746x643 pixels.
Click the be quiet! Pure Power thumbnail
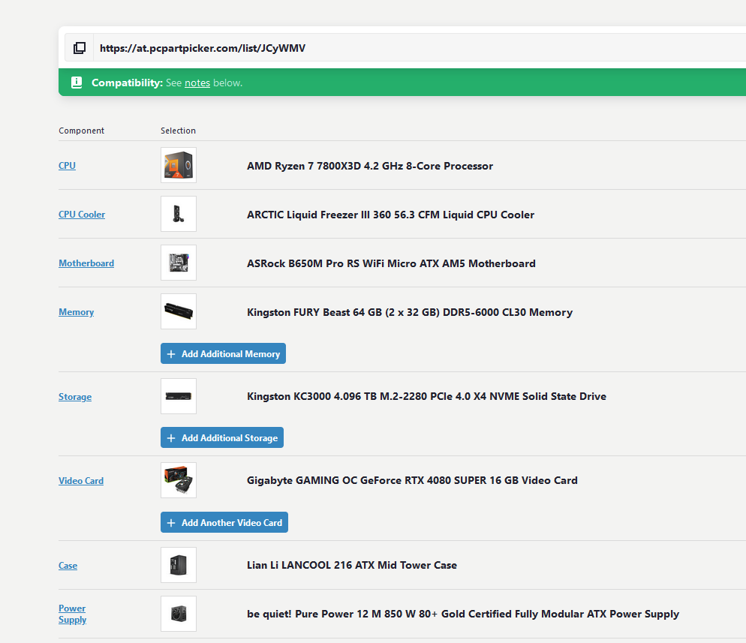[179, 614]
